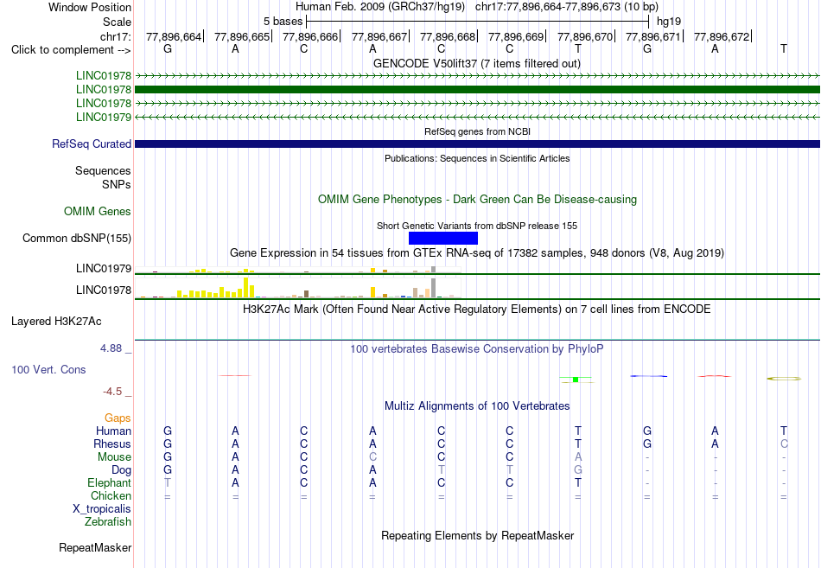Image resolution: width=821 pixels, height=568 pixels.
Task: Click the LINC01979 label in the GTEx track
Action: pyautogui.click(x=104, y=268)
